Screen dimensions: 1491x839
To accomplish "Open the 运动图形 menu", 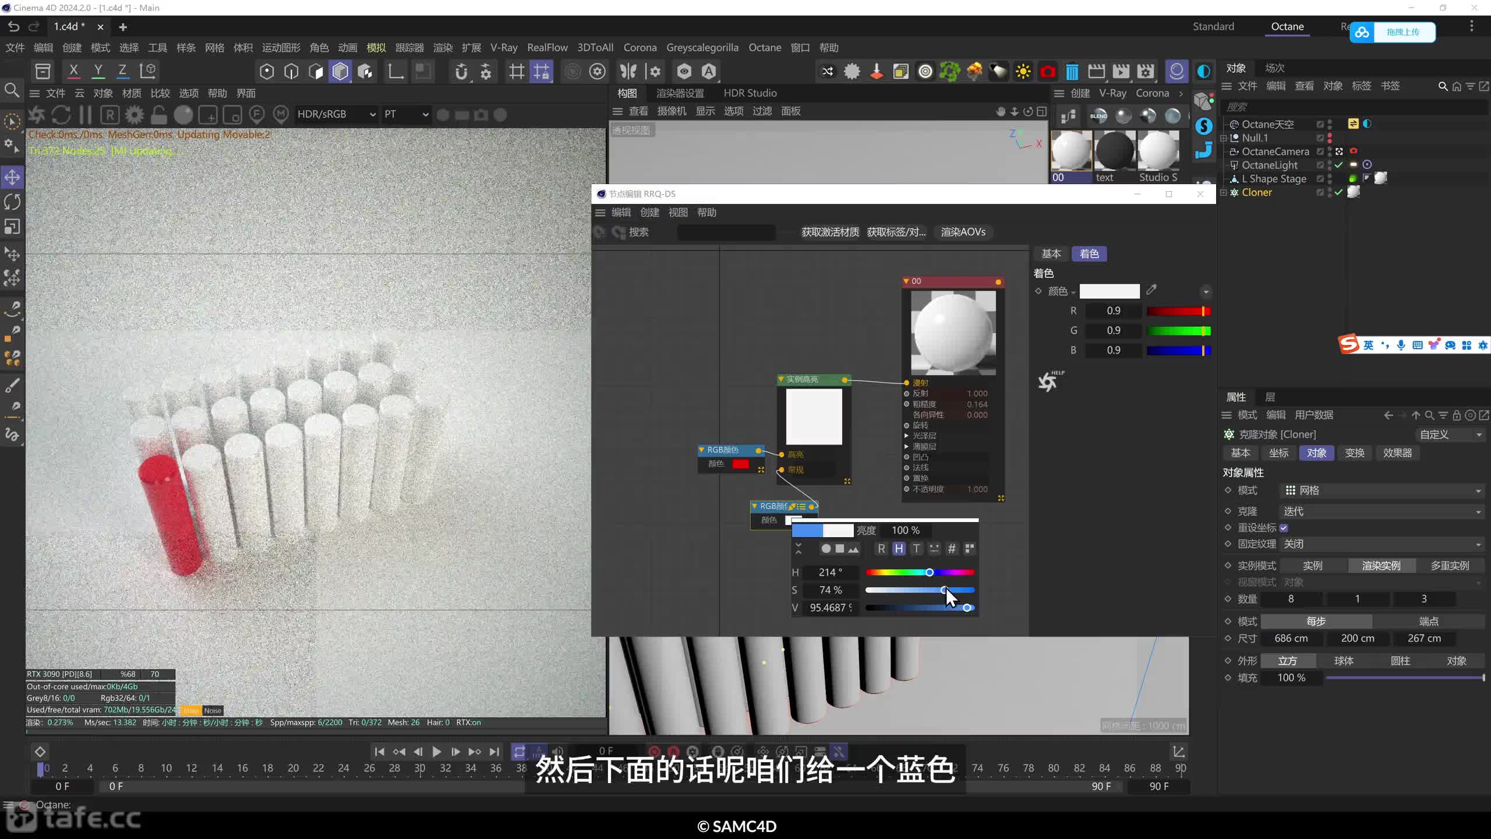I will 281,48.
